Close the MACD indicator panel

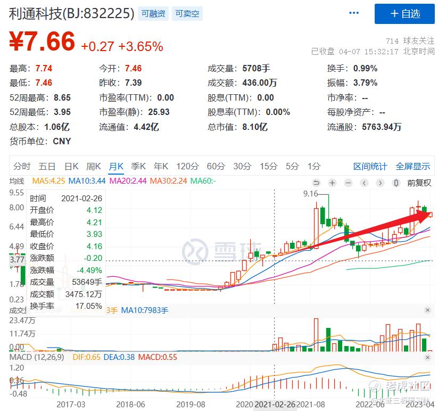click(427, 357)
